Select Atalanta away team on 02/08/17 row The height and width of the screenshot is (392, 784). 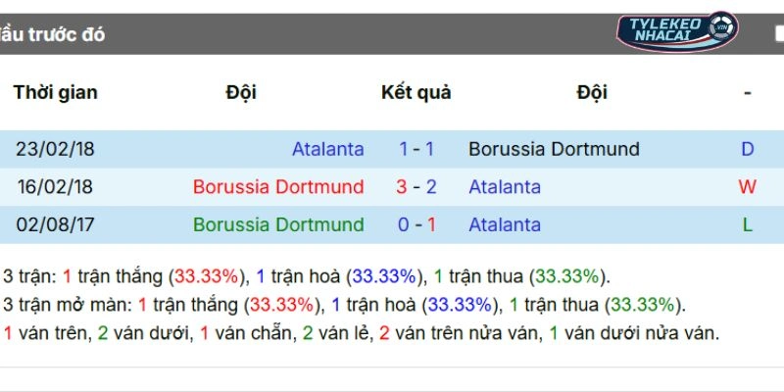504,224
